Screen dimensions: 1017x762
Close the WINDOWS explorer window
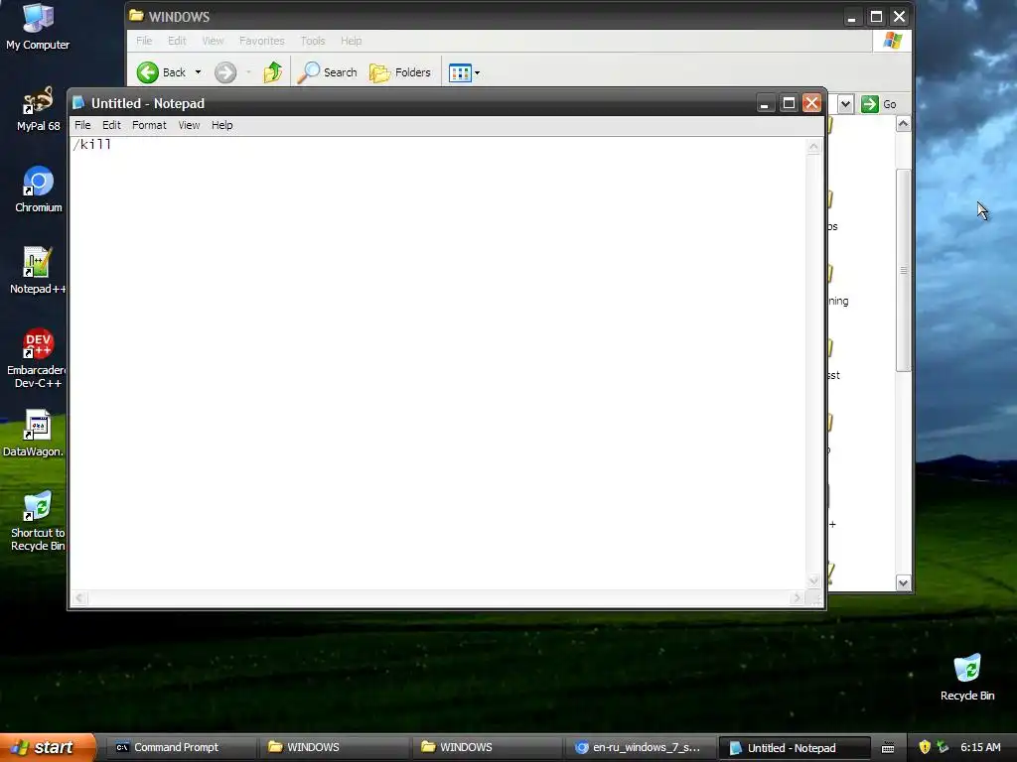(899, 16)
